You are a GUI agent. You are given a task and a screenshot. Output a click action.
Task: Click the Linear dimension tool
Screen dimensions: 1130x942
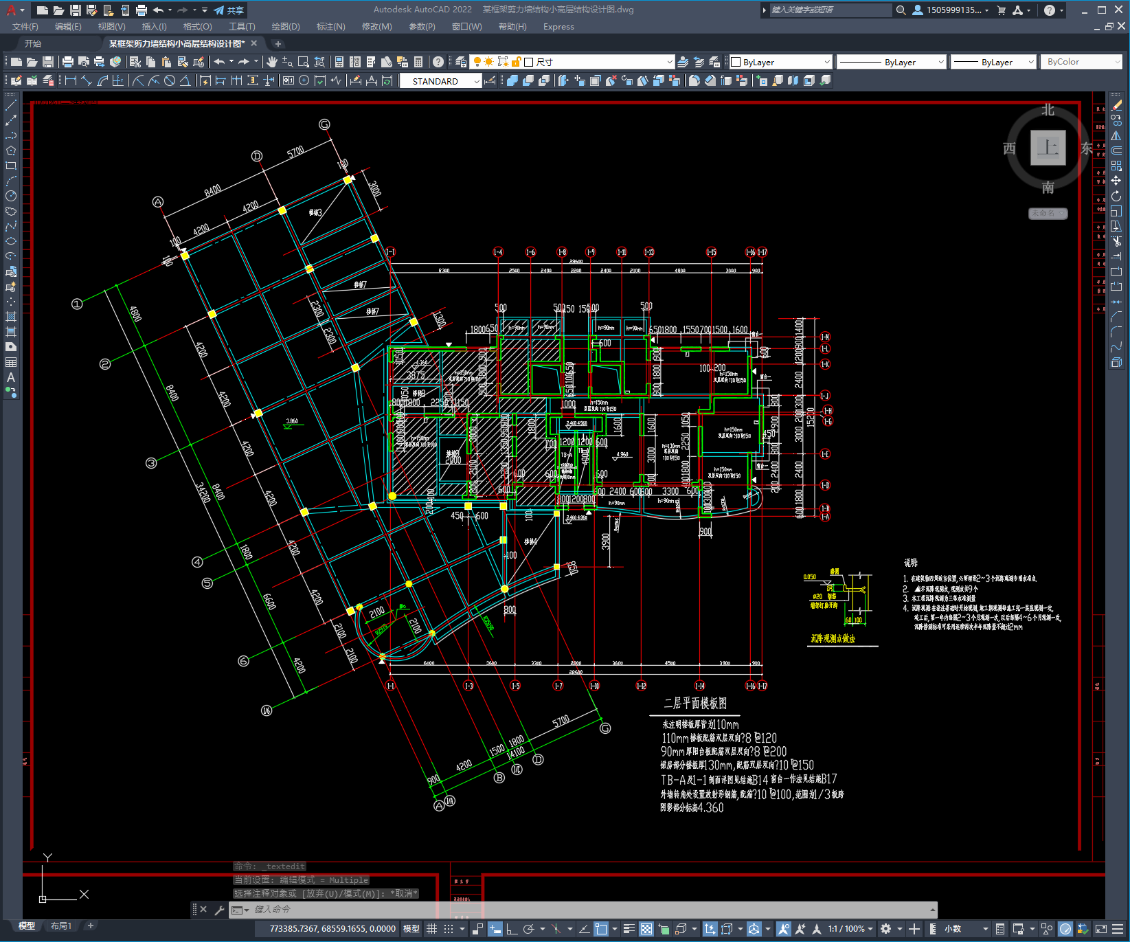(70, 80)
